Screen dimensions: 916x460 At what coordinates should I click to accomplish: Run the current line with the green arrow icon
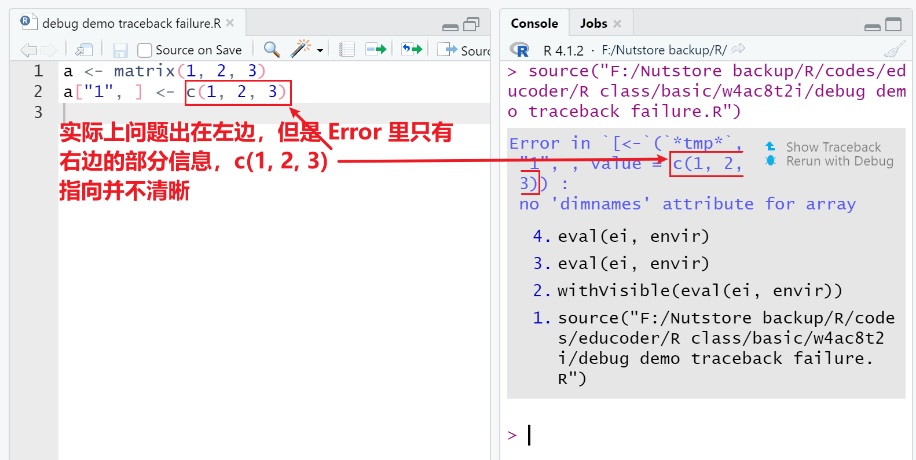coord(376,50)
